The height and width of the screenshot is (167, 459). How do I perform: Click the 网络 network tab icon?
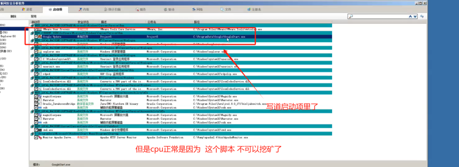click(x=194, y=9)
